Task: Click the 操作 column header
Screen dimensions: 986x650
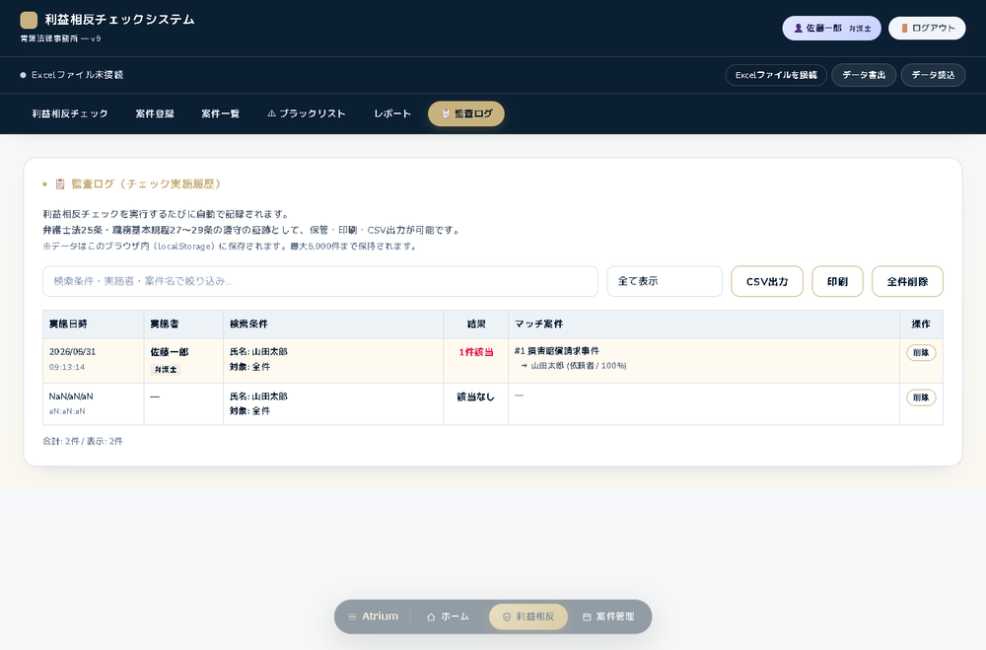Action: (921, 325)
